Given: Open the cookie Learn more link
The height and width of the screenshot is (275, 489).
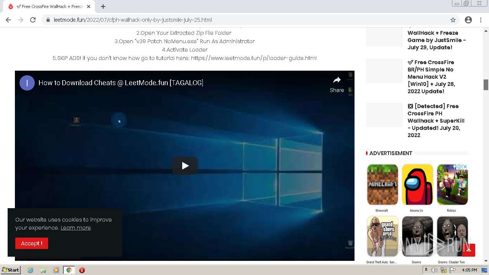Looking at the screenshot, I should (76, 228).
